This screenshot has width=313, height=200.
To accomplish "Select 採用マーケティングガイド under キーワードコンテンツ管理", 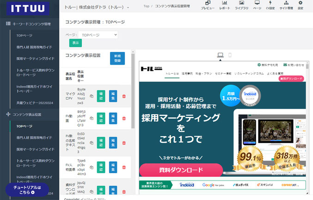I will (35, 58).
